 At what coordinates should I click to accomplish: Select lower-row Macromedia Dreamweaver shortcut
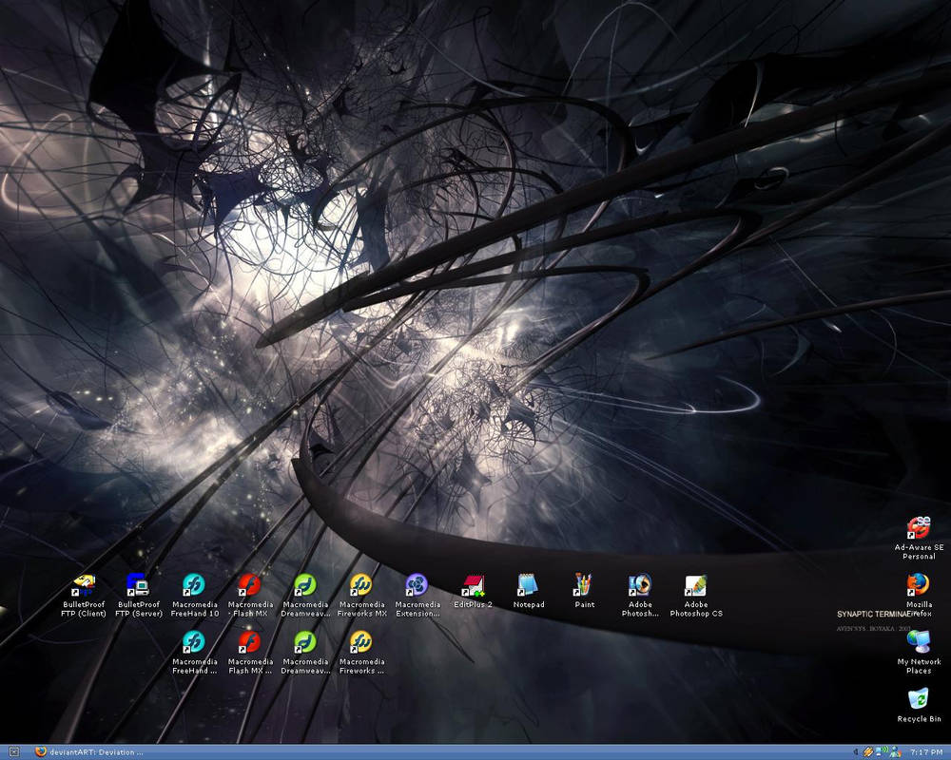click(305, 653)
